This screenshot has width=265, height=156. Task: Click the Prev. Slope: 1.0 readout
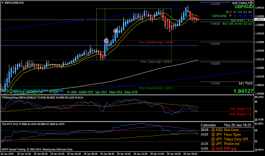[240, 114]
